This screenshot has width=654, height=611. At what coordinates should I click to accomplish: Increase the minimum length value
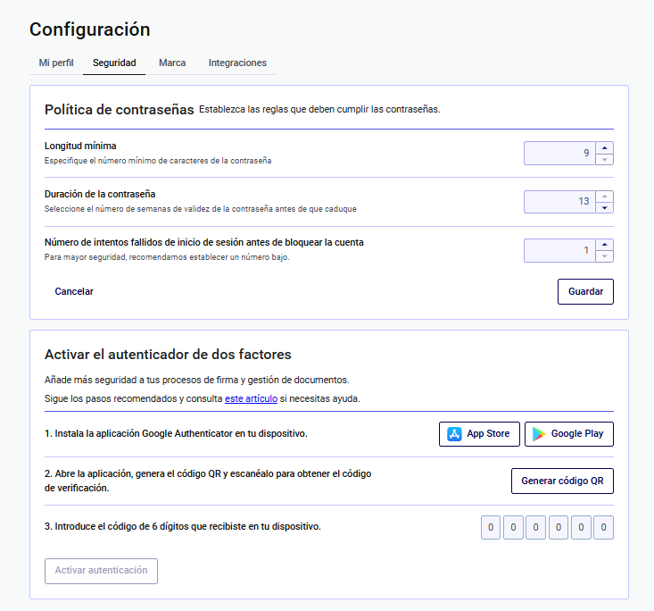[604, 147]
